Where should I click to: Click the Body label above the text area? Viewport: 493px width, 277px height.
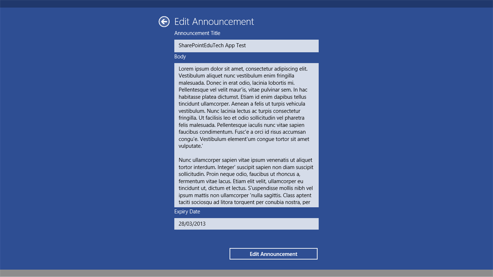[180, 57]
